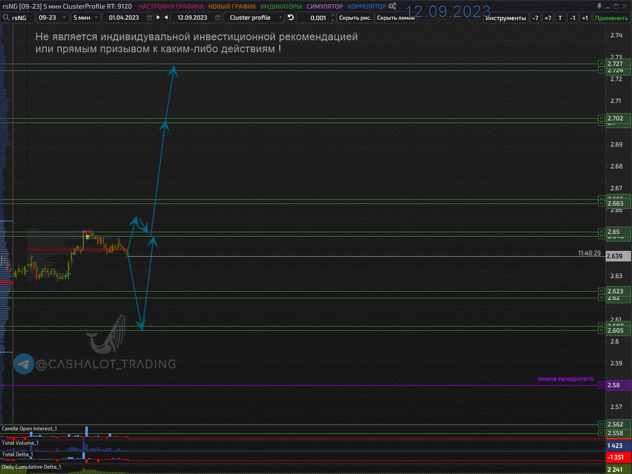Screen dimensions: 632x474
Task: Increase the 0.001 step value with up arrow
Action: pos(333,15)
